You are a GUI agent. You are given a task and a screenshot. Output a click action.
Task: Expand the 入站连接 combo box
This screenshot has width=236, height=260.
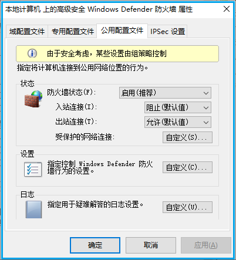[x=178, y=107]
